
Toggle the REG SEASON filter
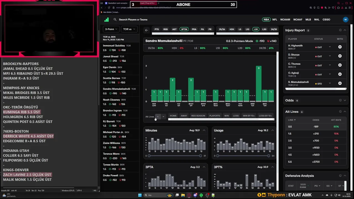pos(198,116)
